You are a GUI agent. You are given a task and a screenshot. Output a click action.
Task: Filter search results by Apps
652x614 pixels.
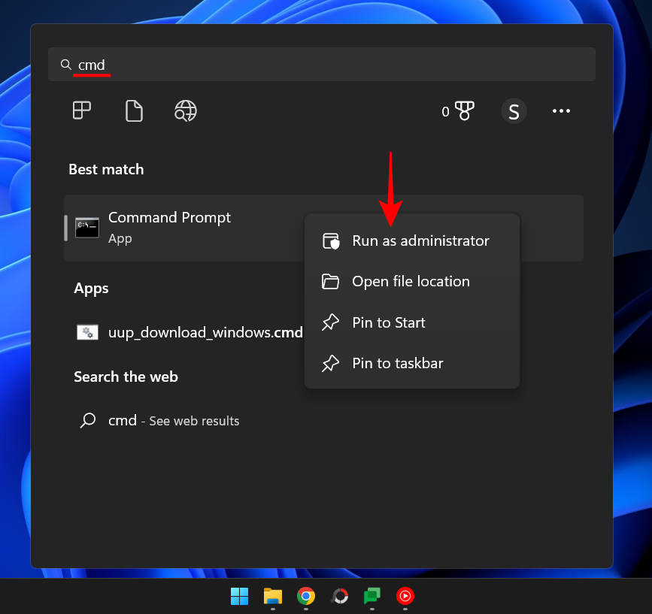(x=81, y=110)
